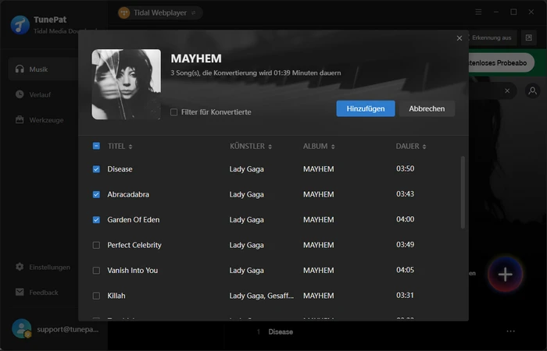
Task: Open the Musik section with headphones icon
Action: pos(20,69)
